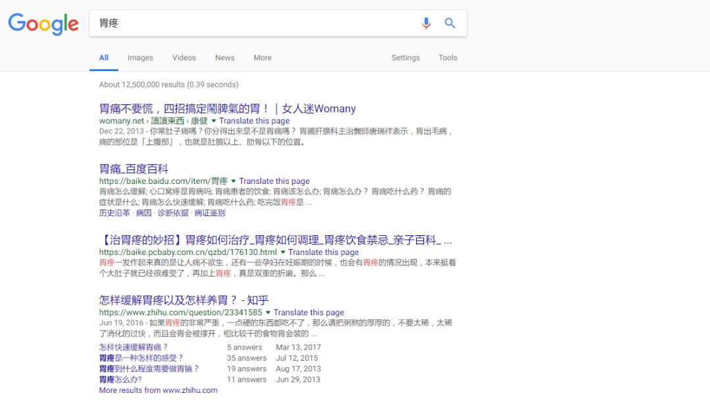
Task: Open the More search categories menu
Action: click(x=262, y=58)
